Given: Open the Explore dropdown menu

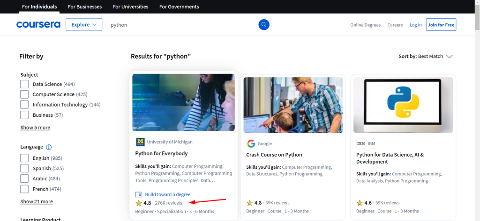Looking at the screenshot, I should click(84, 25).
